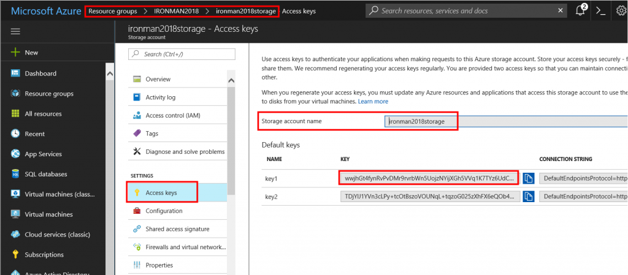628x275 pixels.
Task: Click the key2 key value field
Action: pos(430,196)
